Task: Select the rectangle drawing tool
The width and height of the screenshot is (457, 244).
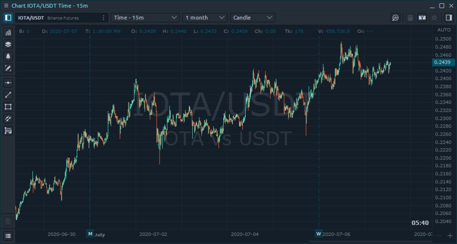Action: click(8, 107)
